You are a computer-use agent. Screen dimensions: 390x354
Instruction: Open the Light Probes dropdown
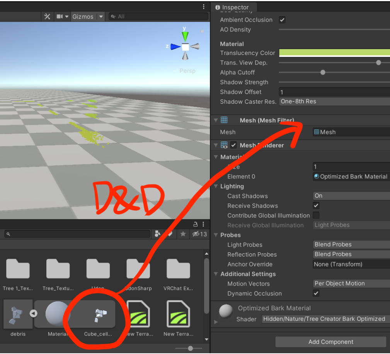pyautogui.click(x=351, y=245)
